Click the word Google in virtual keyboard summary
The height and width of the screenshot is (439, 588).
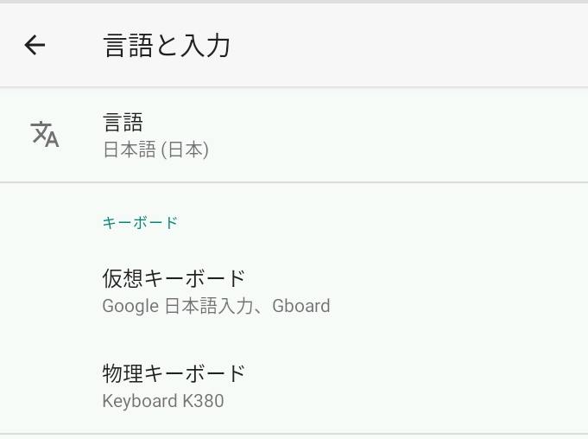130,306
